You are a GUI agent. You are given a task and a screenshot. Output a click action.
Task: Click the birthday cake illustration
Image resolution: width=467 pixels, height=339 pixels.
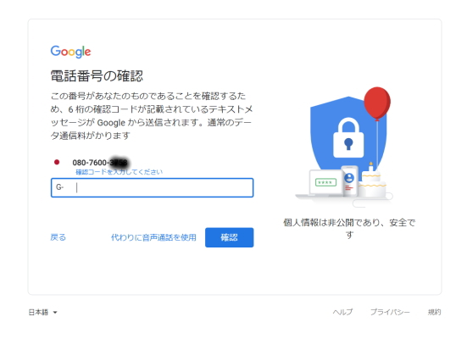[x=371, y=184]
